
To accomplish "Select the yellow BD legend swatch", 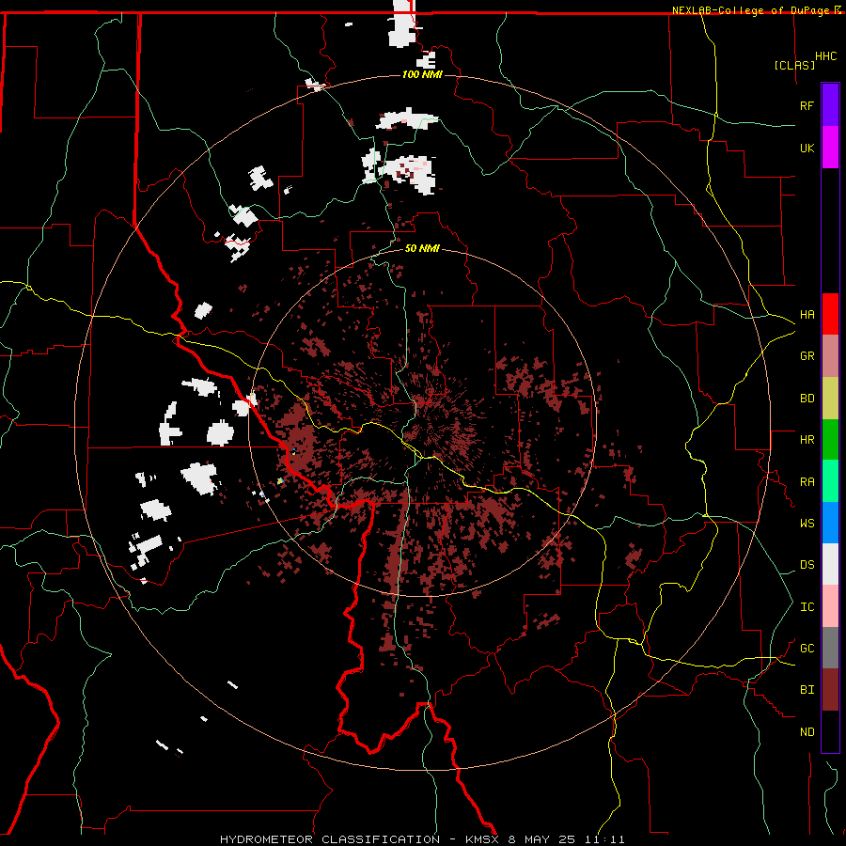I will pos(830,398).
